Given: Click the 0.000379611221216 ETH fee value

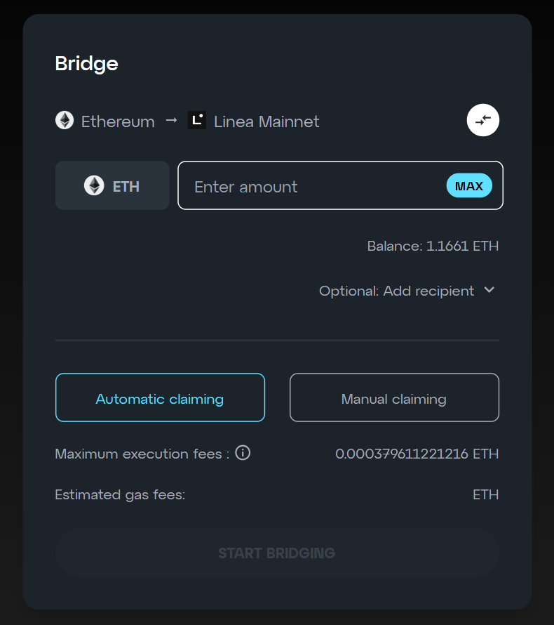Looking at the screenshot, I should (x=417, y=454).
